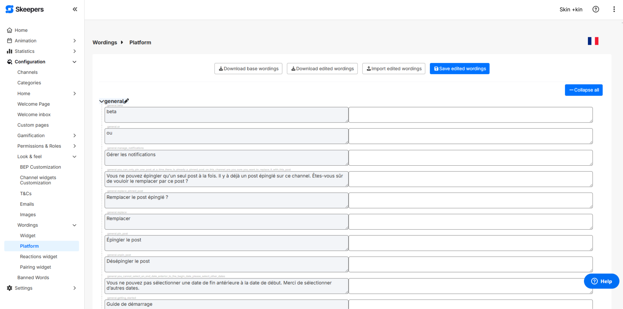Open BEP Customization in sidebar

point(40,167)
